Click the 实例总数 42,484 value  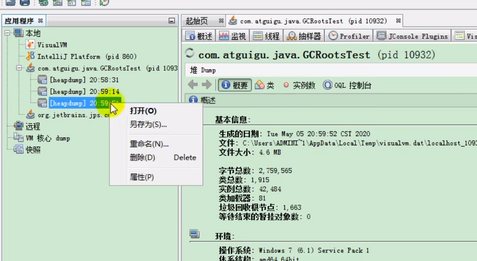(x=270, y=189)
